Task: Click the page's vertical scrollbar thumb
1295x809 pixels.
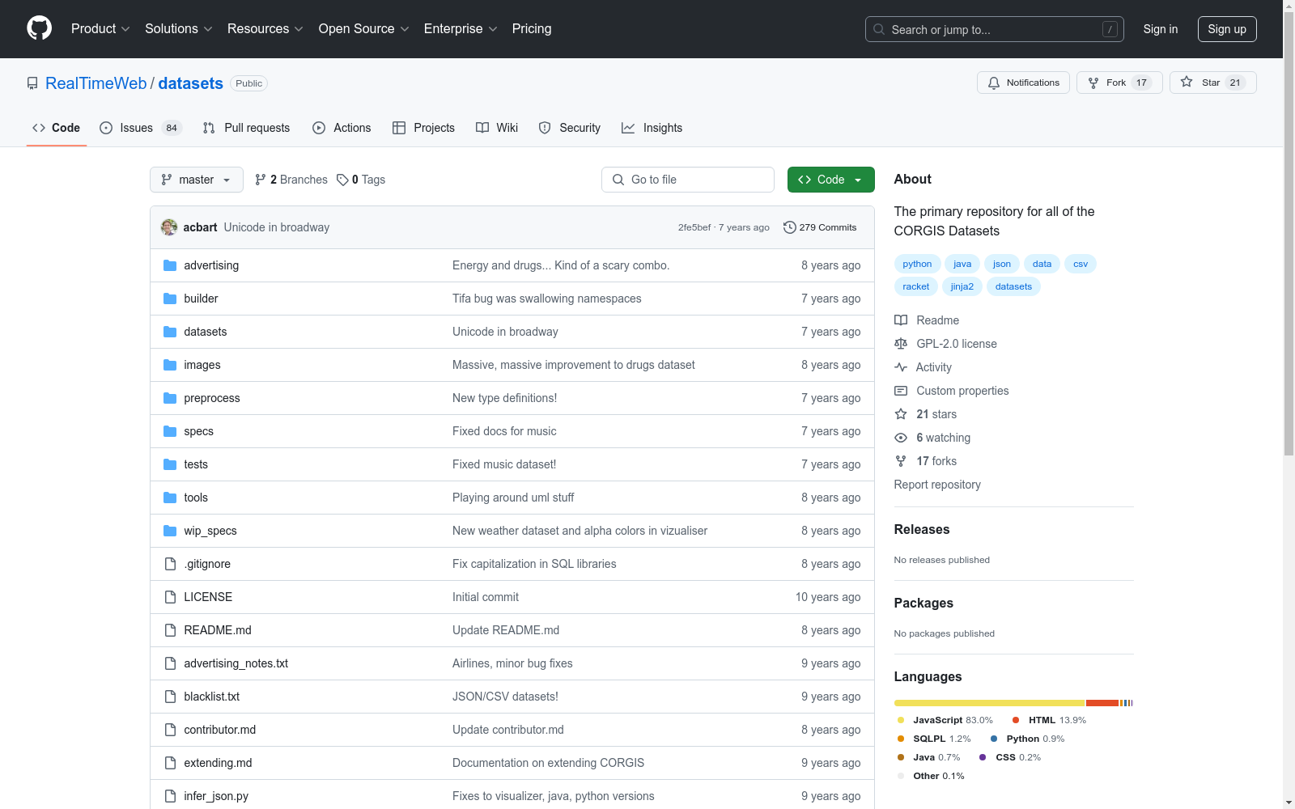Action: [x=1289, y=235]
